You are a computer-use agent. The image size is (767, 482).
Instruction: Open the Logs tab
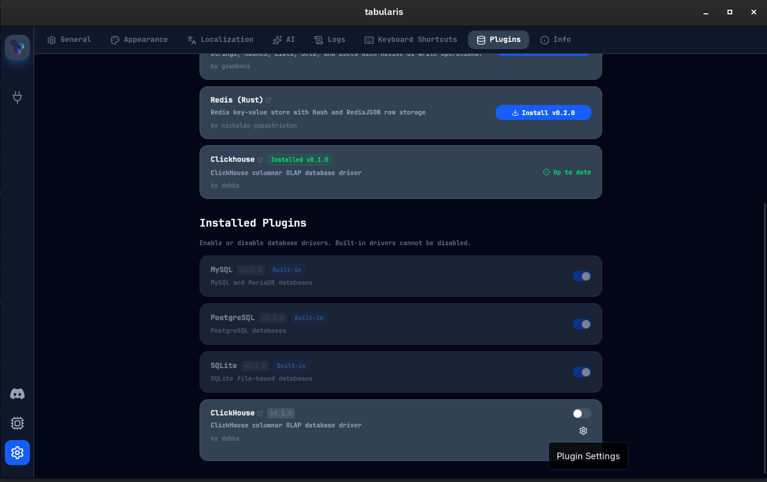(x=330, y=40)
